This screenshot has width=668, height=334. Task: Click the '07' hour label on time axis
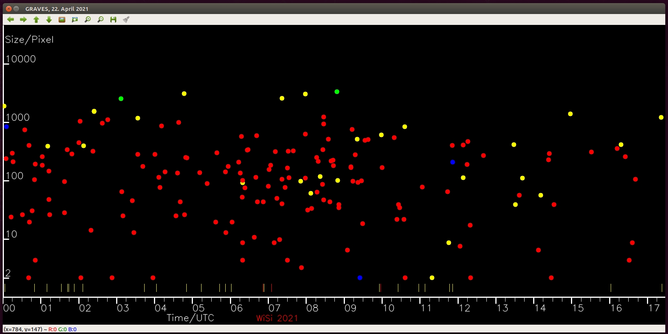coord(274,308)
